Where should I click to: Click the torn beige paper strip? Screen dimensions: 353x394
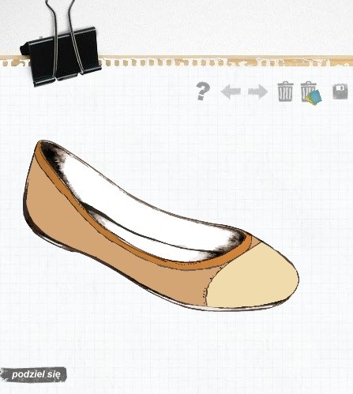[x=227, y=61]
